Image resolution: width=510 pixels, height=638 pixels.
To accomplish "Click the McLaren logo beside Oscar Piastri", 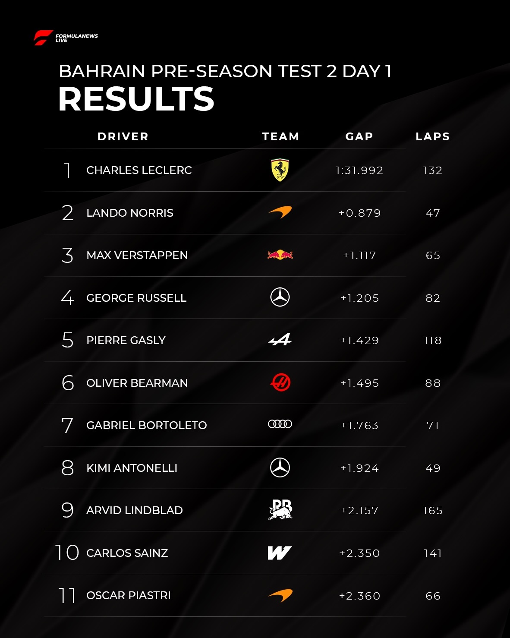I will [280, 596].
